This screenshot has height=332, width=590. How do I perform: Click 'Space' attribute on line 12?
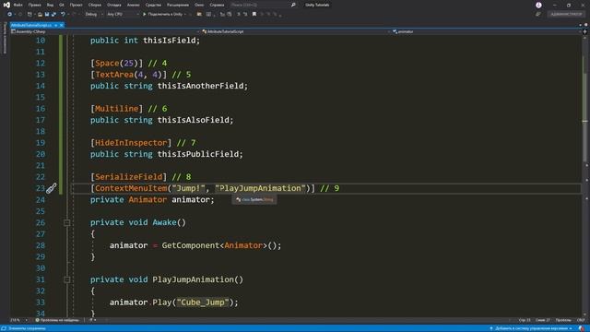(x=107, y=64)
